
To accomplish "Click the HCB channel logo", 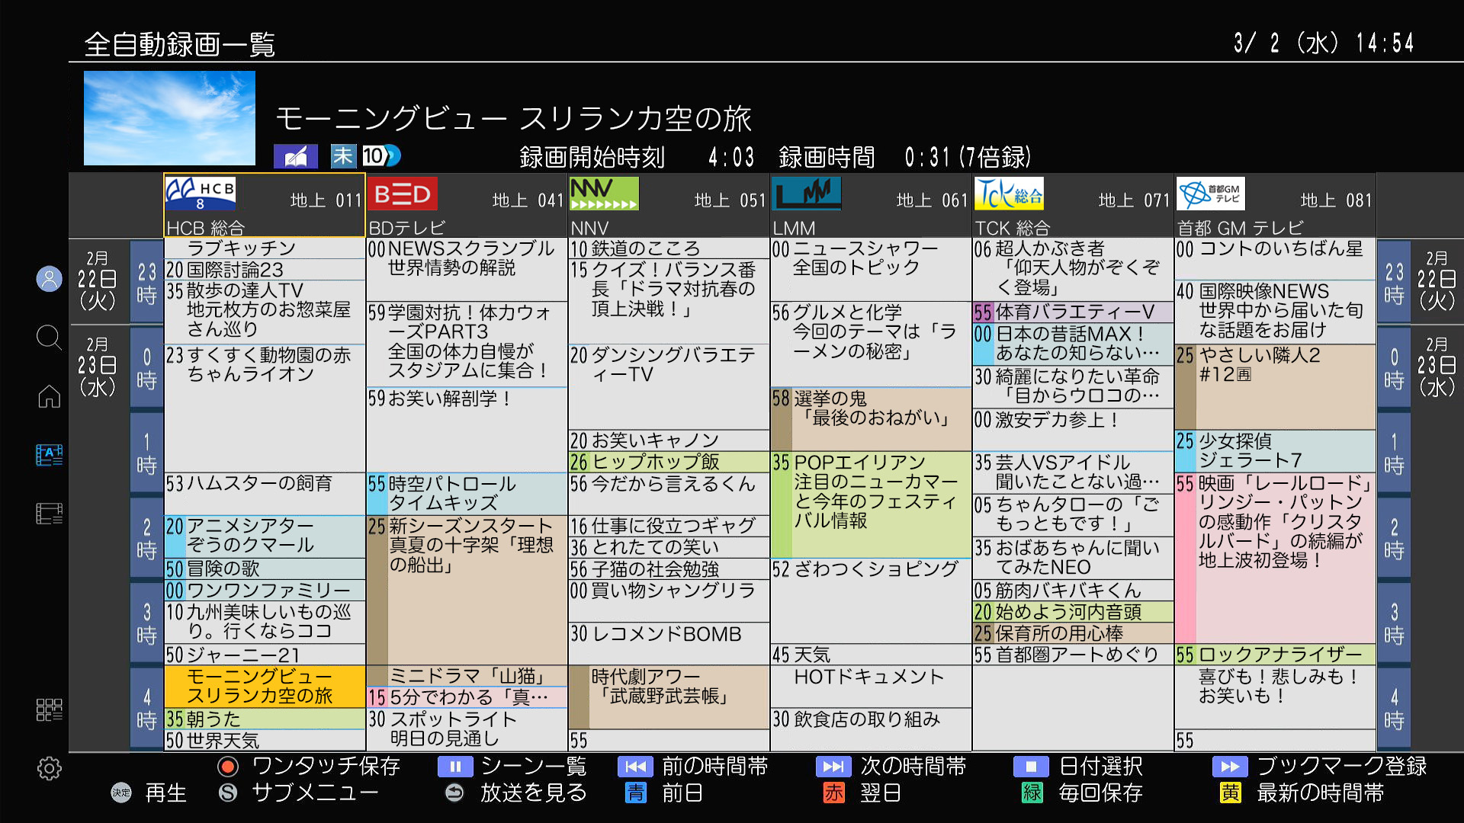I will click(201, 194).
